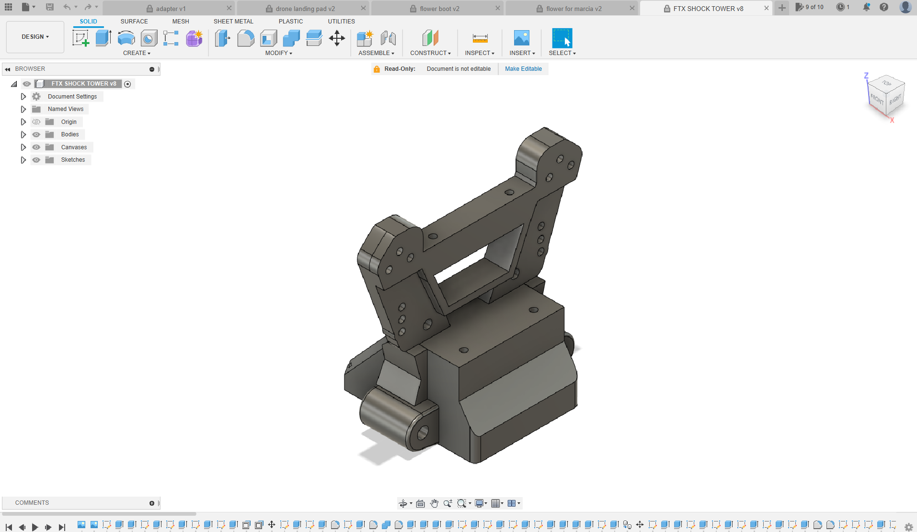Activate the FTX SHOCK TOWER v8 component radio

127,84
